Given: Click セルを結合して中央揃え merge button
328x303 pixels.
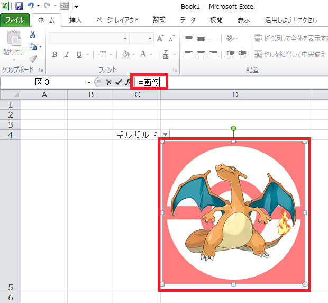Looking at the screenshot, I should pyautogui.click(x=290, y=55).
